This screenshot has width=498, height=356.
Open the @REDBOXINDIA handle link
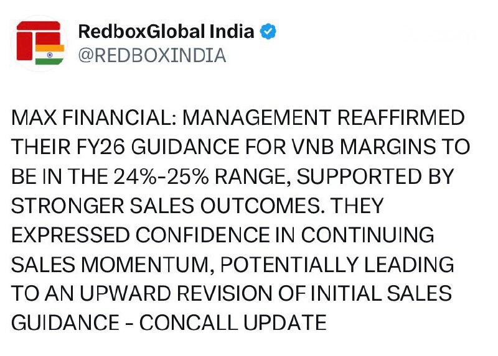[x=152, y=55]
